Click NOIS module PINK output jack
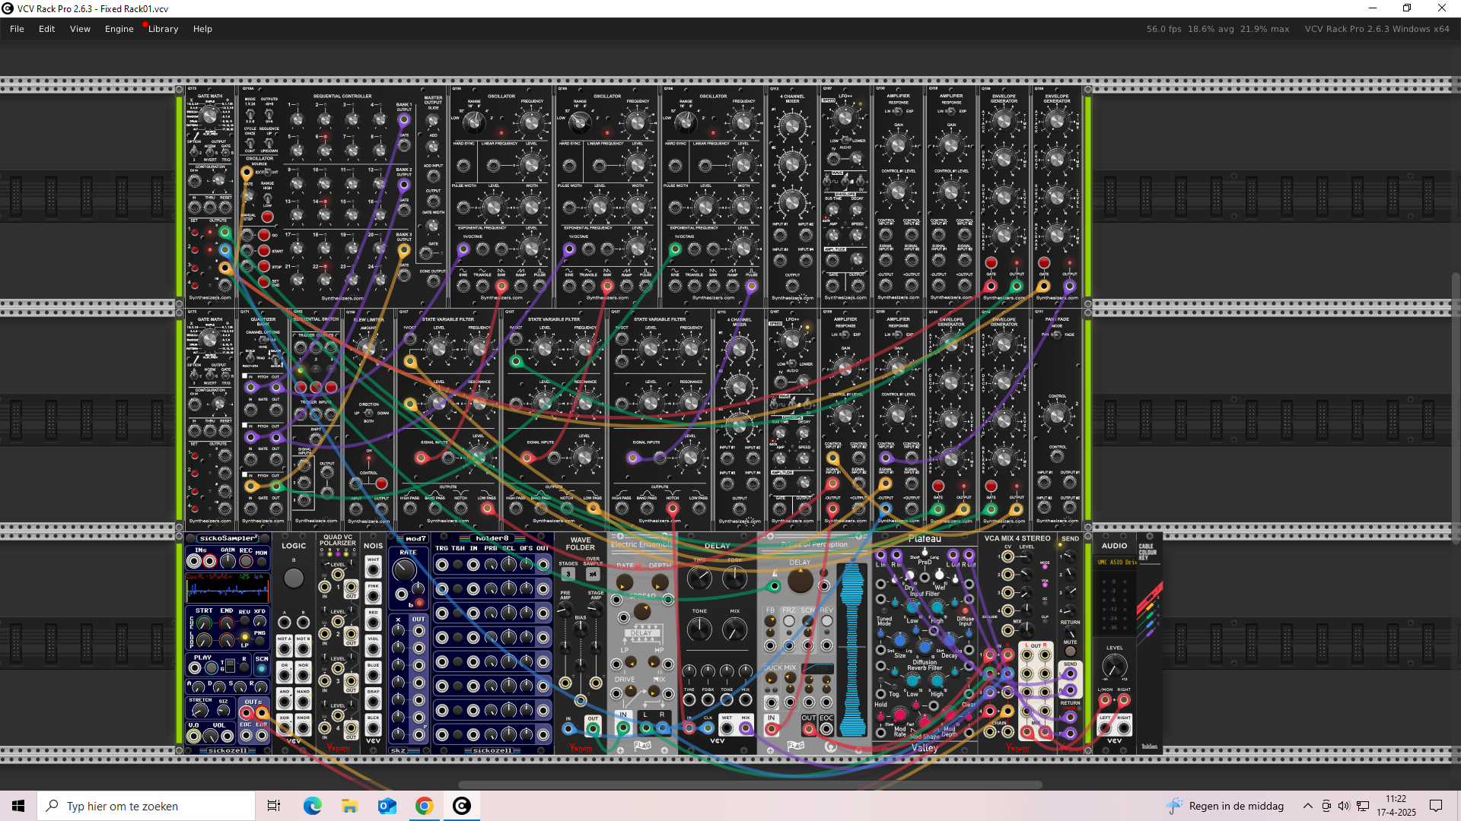The width and height of the screenshot is (1461, 821). click(373, 595)
